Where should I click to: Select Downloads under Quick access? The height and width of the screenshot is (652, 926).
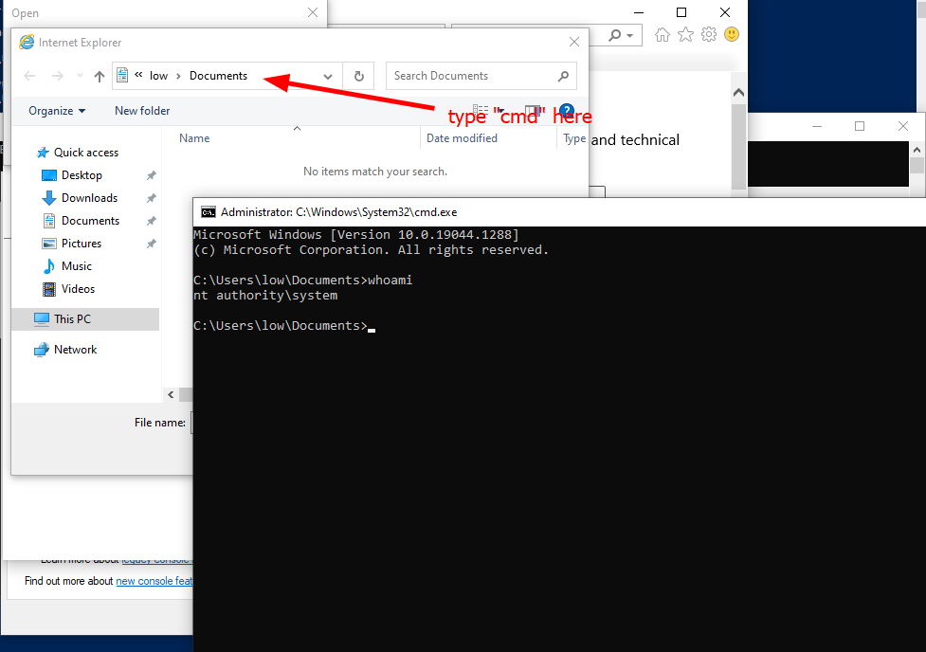click(89, 198)
